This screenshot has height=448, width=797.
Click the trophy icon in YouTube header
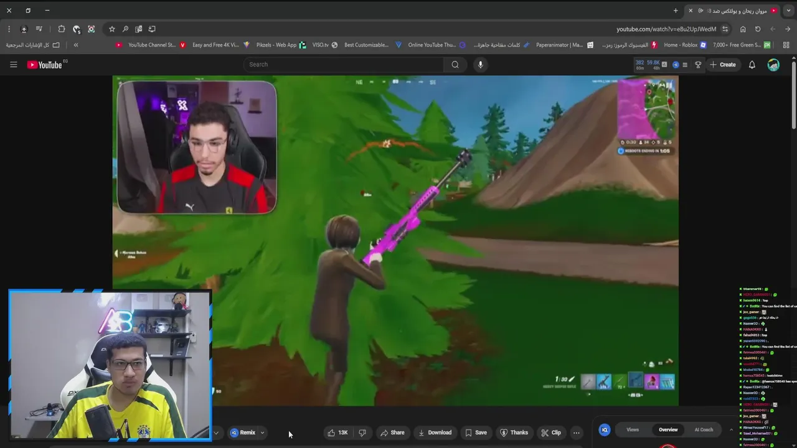tap(698, 65)
